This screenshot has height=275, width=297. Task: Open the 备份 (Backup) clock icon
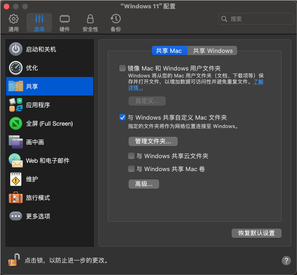coord(116,19)
